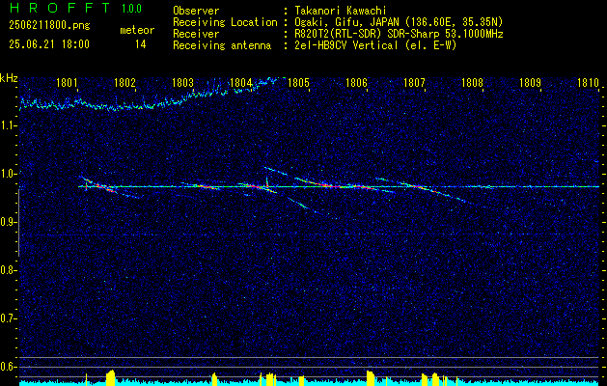Viewport: 607px width, 386px height.
Task: Click the 0.9 kHz axis label
Action: pyautogui.click(x=8, y=222)
